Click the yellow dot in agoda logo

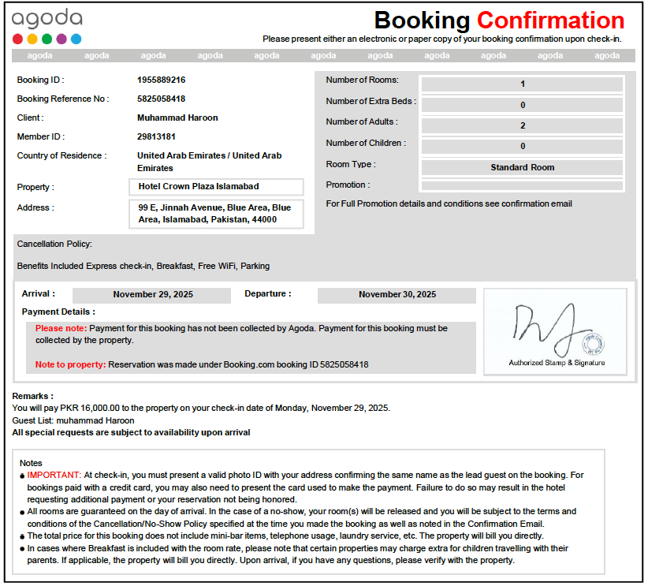click(32, 39)
